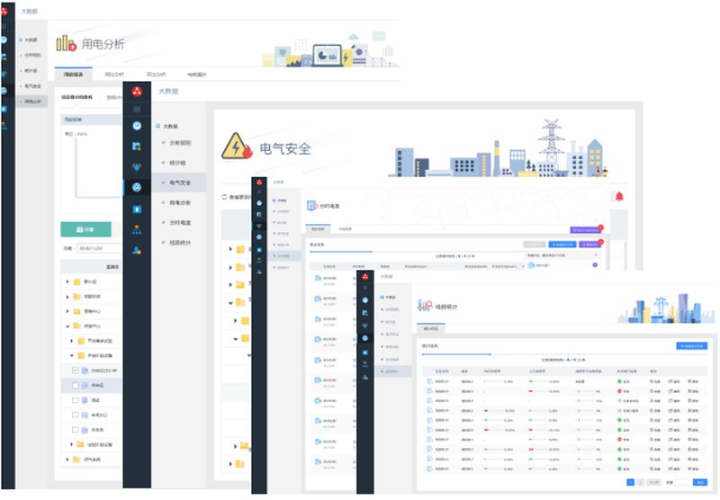Tick the checkbox in the highlighted tree row
Screen dimensions: 720x500
click(76, 385)
